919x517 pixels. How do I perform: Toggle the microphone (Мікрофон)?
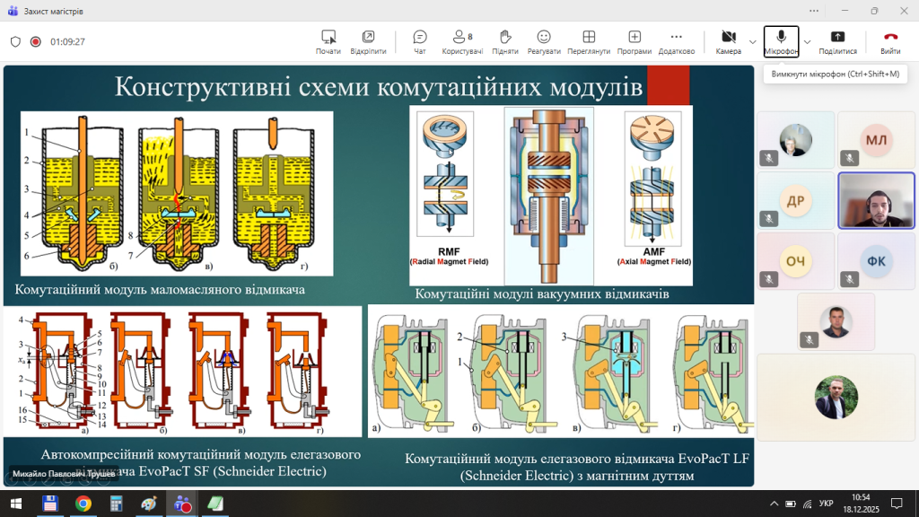[x=781, y=41]
